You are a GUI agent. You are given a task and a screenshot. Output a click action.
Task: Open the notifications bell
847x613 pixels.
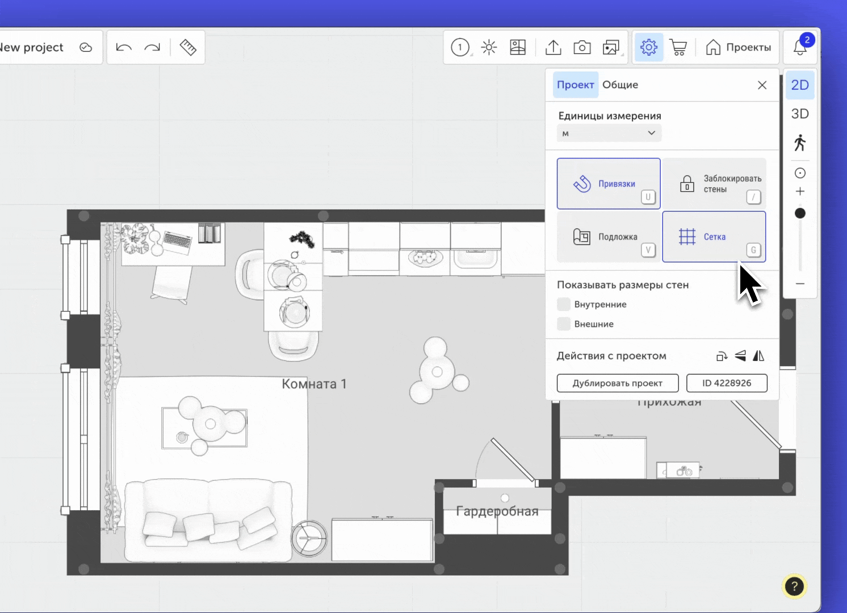pos(800,48)
